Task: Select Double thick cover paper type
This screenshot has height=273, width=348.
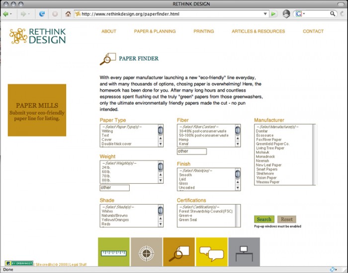Action: pos(116,144)
